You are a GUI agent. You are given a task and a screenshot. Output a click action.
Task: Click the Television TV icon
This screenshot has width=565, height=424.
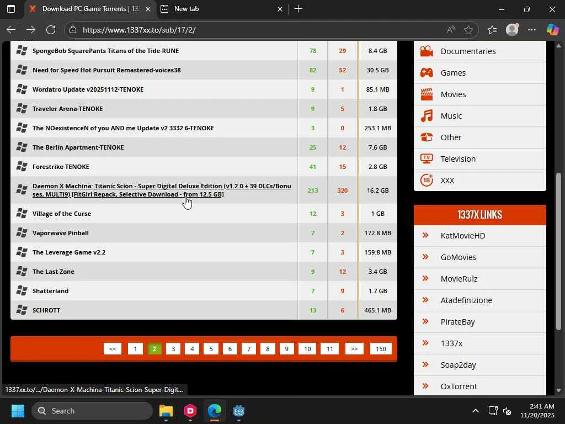click(427, 159)
